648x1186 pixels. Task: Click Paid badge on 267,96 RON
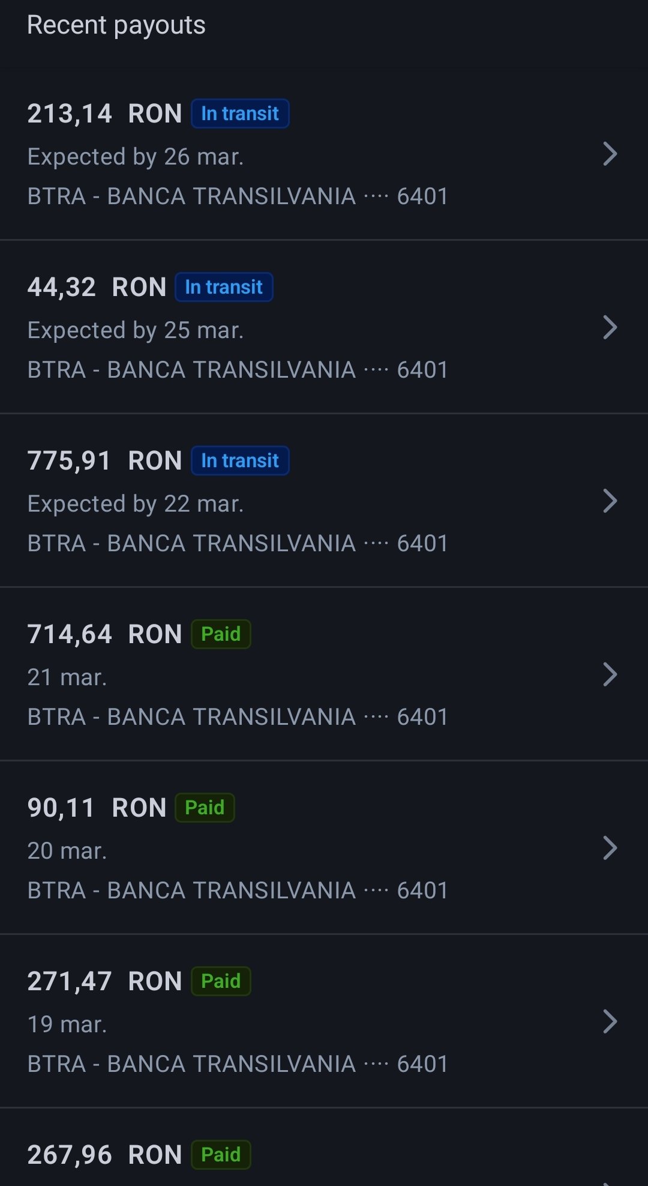[221, 1155]
